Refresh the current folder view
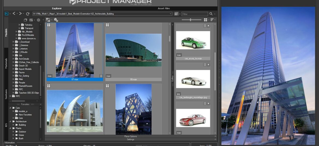 click(28, 14)
